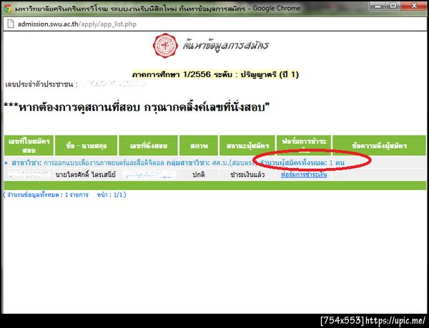Screen dimensions: 429x328
Task: Click the ภาคการศึกษา 1/2556 semester heading
Action: (x=215, y=74)
